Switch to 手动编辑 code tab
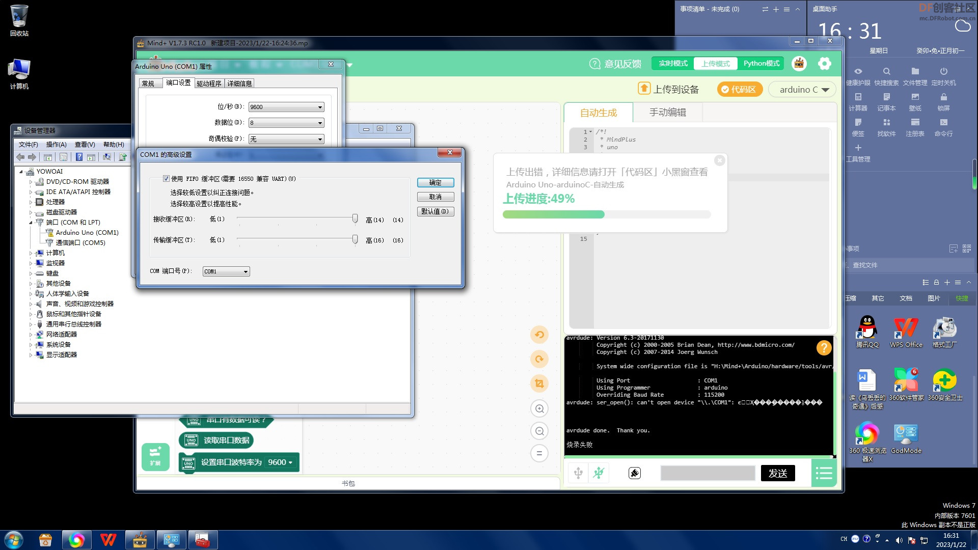 point(667,113)
